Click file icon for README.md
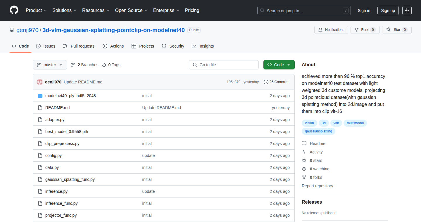 [x=40, y=108]
